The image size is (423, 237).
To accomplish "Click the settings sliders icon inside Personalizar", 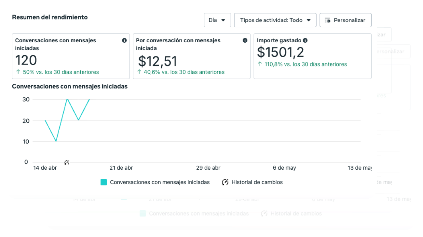I will [328, 20].
